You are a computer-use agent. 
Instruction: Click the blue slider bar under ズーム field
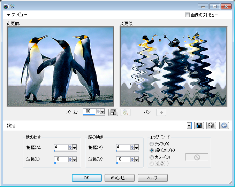[89, 115]
